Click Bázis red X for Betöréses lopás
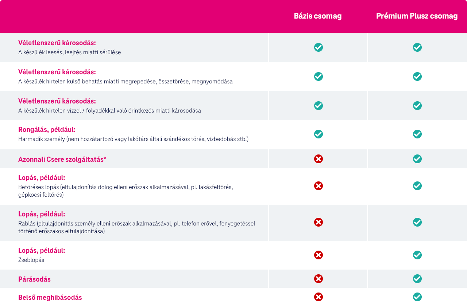 pyautogui.click(x=319, y=186)
